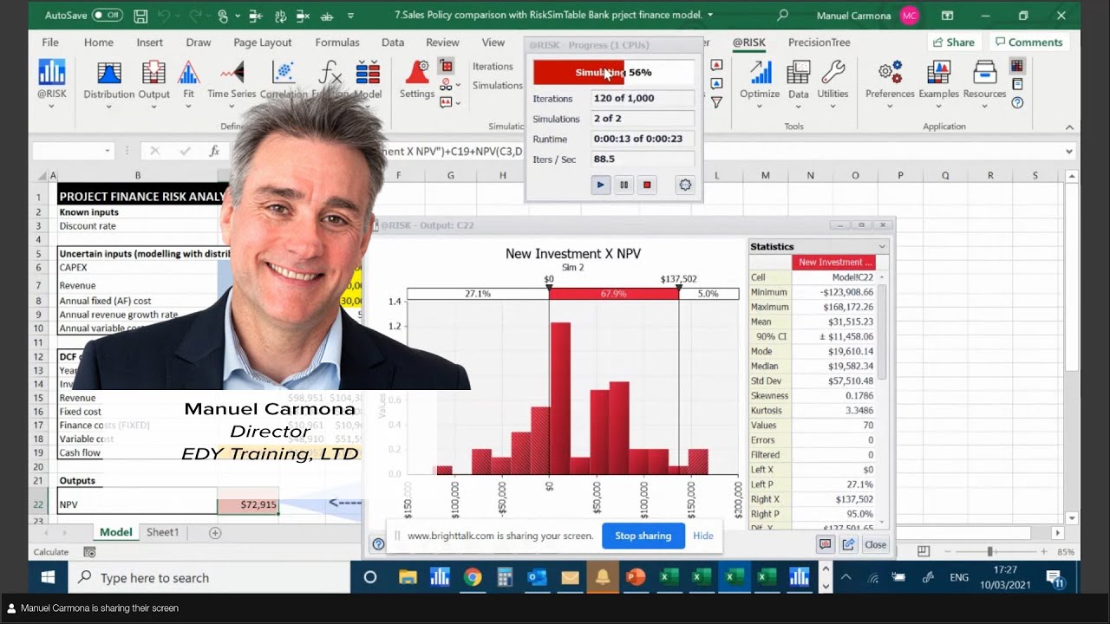Hide the screen sharing notification
This screenshot has height=624, width=1110.
tap(703, 536)
